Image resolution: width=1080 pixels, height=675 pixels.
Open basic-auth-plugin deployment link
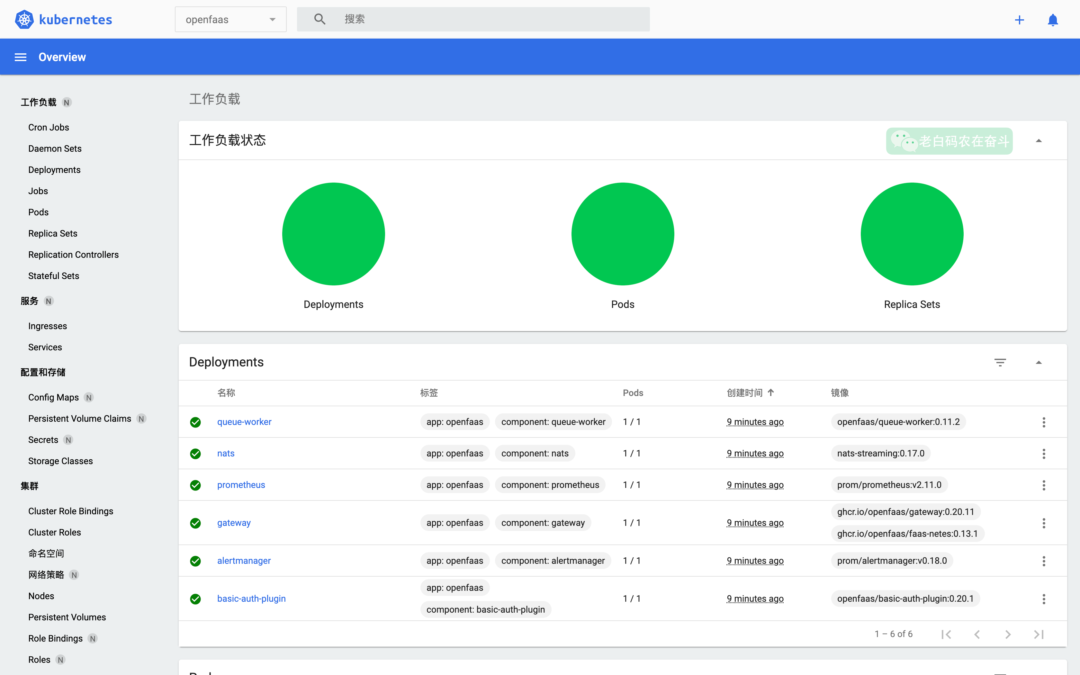pos(251,598)
